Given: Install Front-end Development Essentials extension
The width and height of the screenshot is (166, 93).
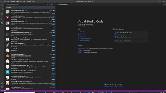Looking at the screenshot, I should [53, 36].
